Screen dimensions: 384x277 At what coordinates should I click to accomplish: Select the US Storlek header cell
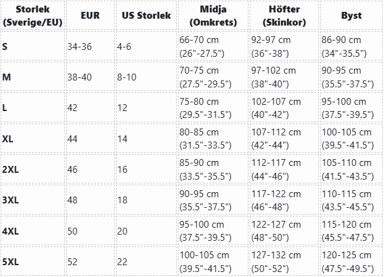147,15
